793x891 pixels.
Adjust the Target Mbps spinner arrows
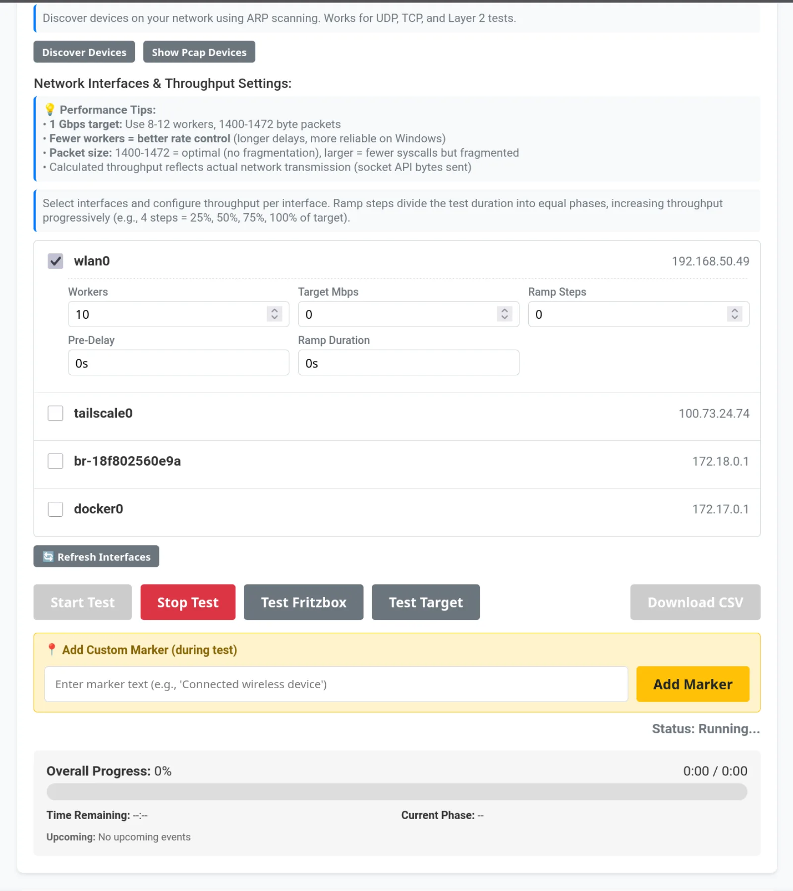[505, 314]
